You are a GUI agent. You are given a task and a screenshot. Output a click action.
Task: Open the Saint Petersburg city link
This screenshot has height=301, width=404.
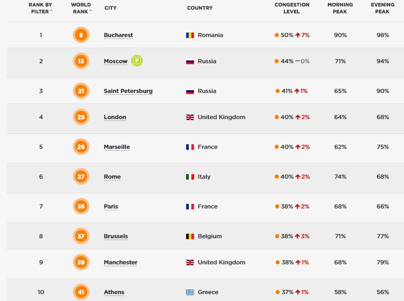point(128,91)
